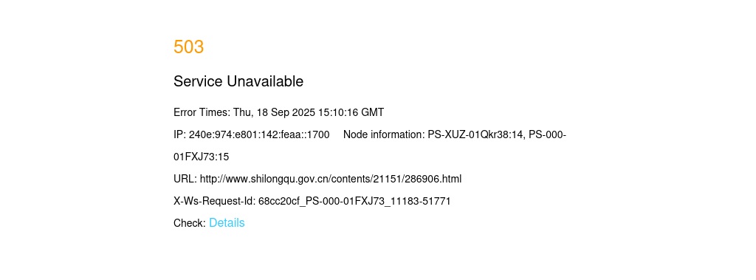This screenshot has width=756, height=280.
Task: Click the Service Unavailable heading
Action: click(238, 81)
